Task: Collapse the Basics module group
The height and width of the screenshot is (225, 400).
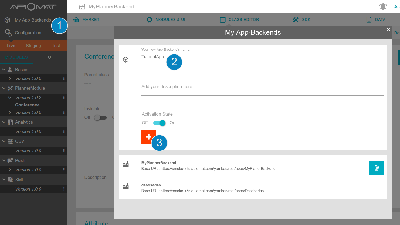Action: point(4,70)
